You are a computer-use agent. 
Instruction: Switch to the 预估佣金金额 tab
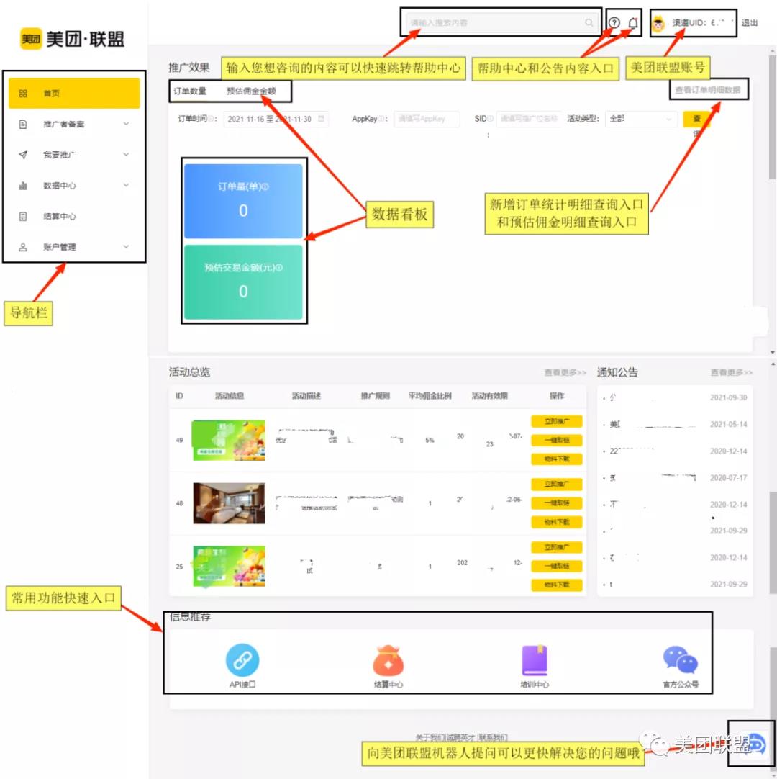pyautogui.click(x=251, y=91)
